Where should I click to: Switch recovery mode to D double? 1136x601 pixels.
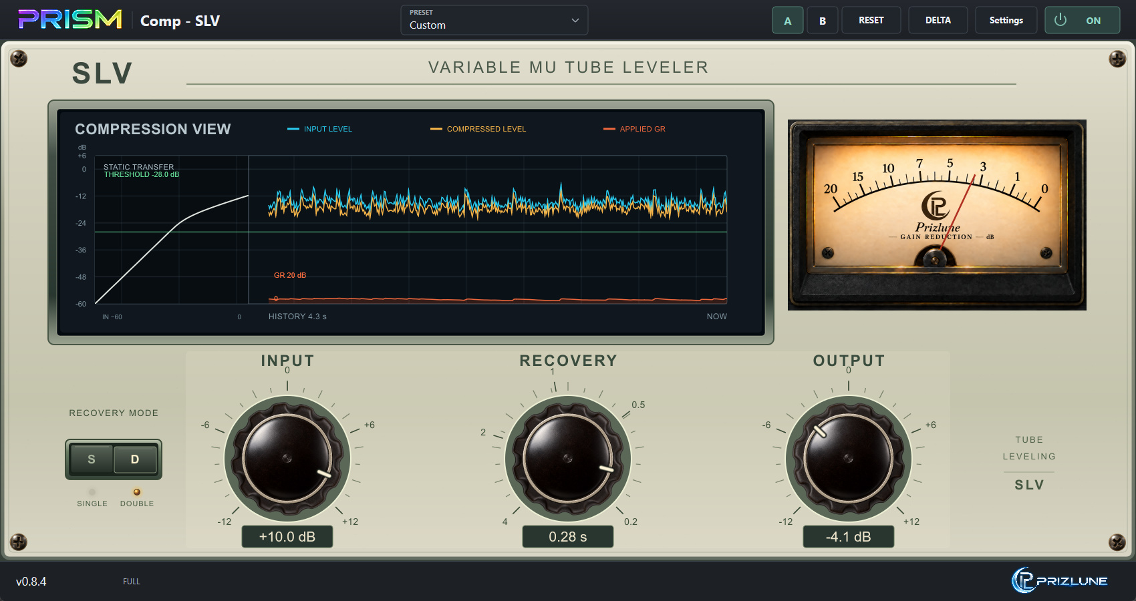tap(135, 459)
